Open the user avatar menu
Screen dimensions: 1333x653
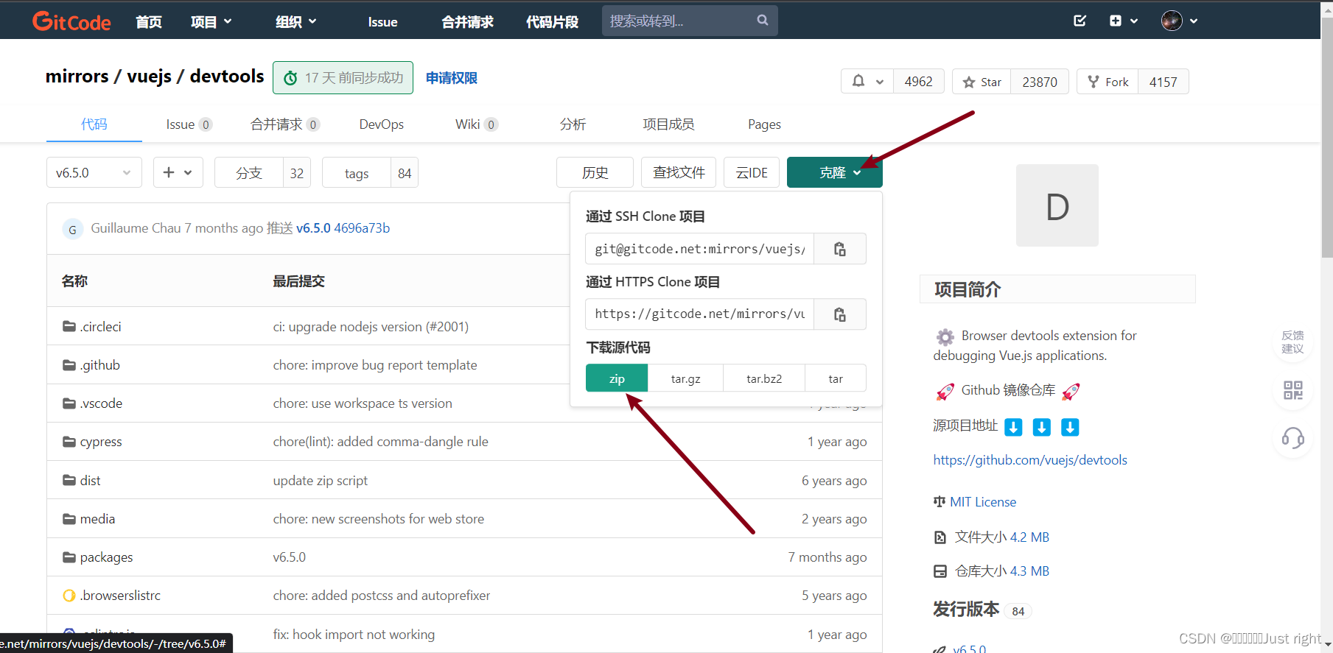(x=1172, y=21)
